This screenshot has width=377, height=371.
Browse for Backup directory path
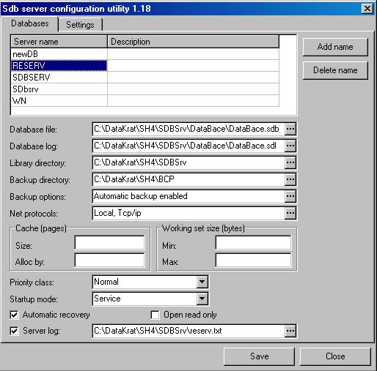(290, 179)
